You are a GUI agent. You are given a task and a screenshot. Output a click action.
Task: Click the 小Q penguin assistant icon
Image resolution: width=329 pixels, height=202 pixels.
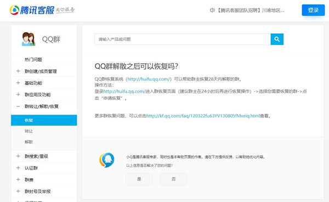(x=107, y=160)
